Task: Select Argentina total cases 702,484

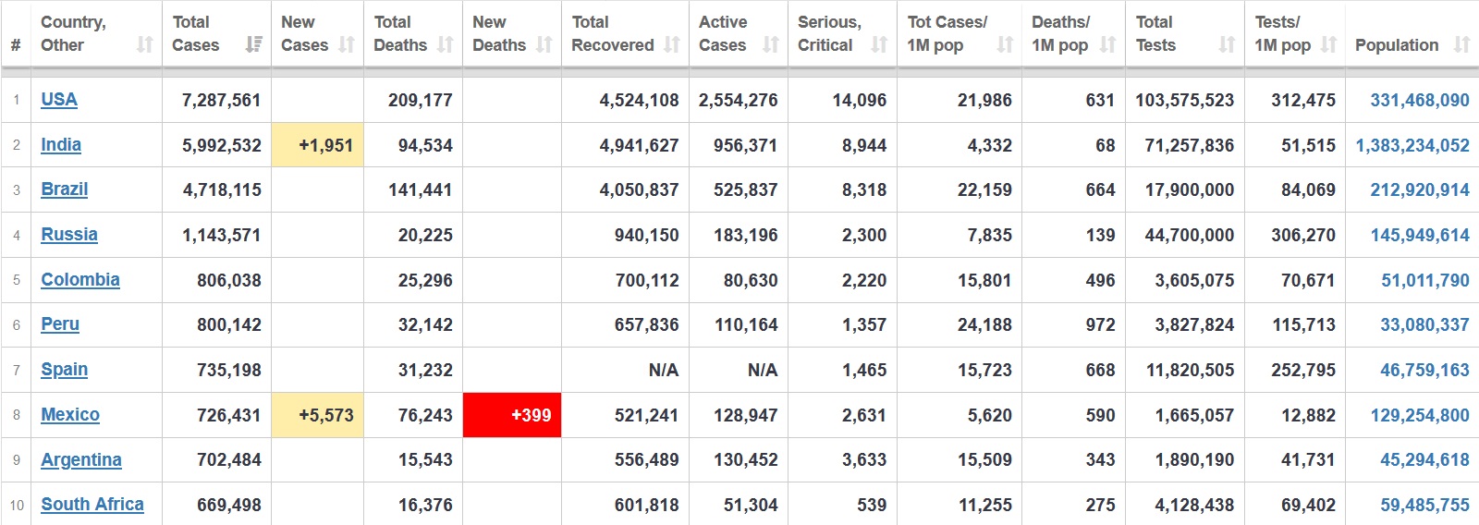Action: point(229,460)
